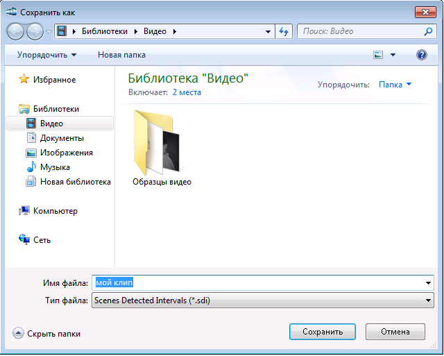Close the Сохранить как dialog

pyautogui.click(x=425, y=12)
